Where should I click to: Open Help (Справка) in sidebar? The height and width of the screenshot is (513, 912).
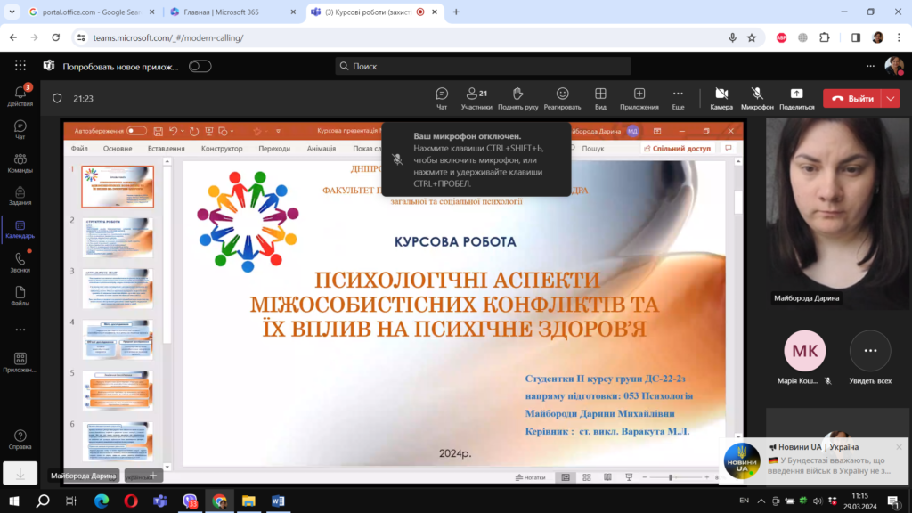[20, 440]
